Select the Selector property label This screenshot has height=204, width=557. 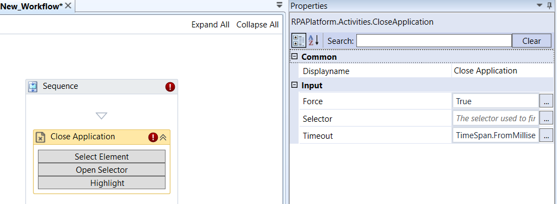click(317, 118)
